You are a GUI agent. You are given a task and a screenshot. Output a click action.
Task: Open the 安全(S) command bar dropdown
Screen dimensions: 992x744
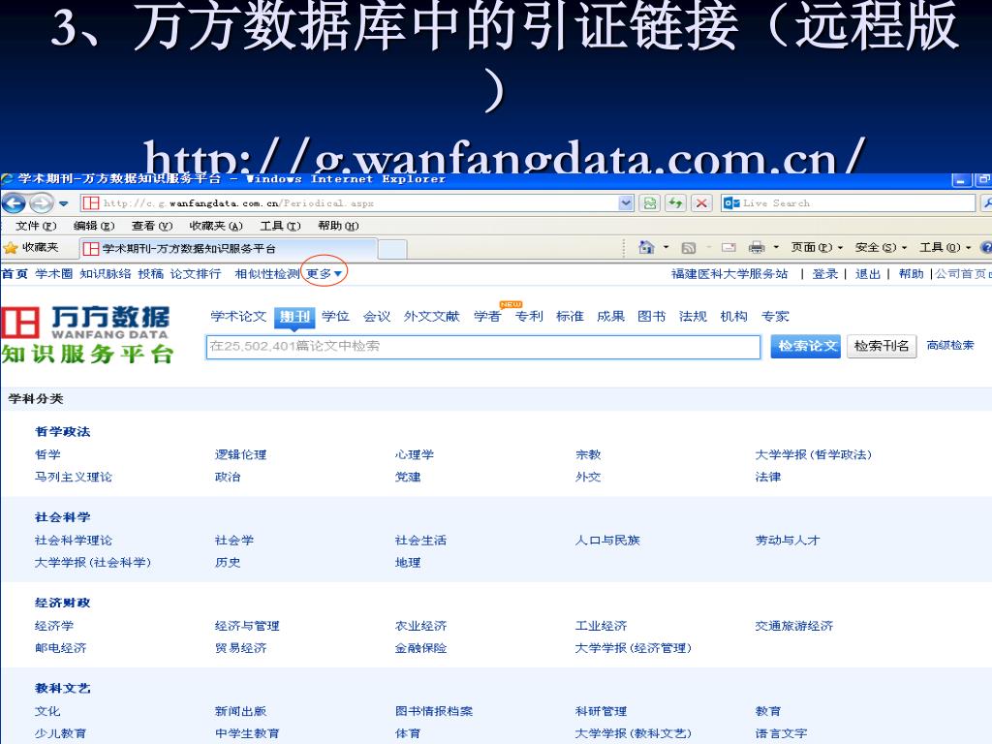pyautogui.click(x=882, y=247)
